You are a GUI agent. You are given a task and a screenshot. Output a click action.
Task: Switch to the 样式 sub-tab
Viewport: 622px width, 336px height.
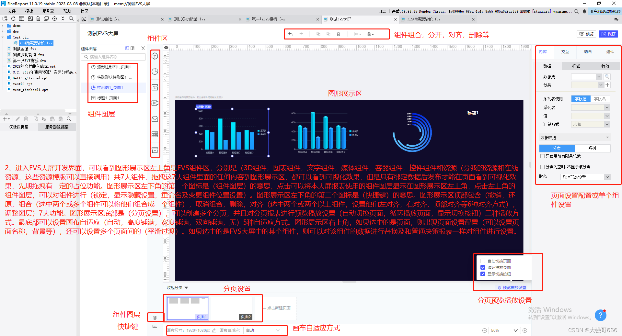576,66
